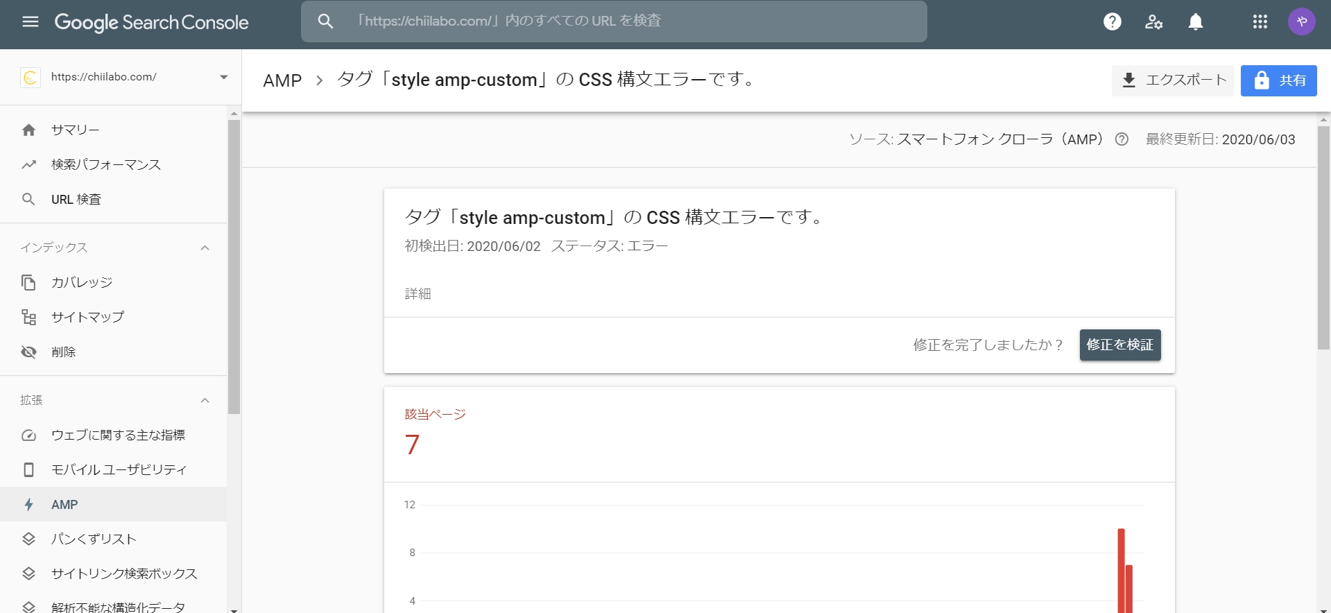Click the search magnifier icon in URL inspection bar
Viewport: 1331px width, 613px height.
coord(325,21)
